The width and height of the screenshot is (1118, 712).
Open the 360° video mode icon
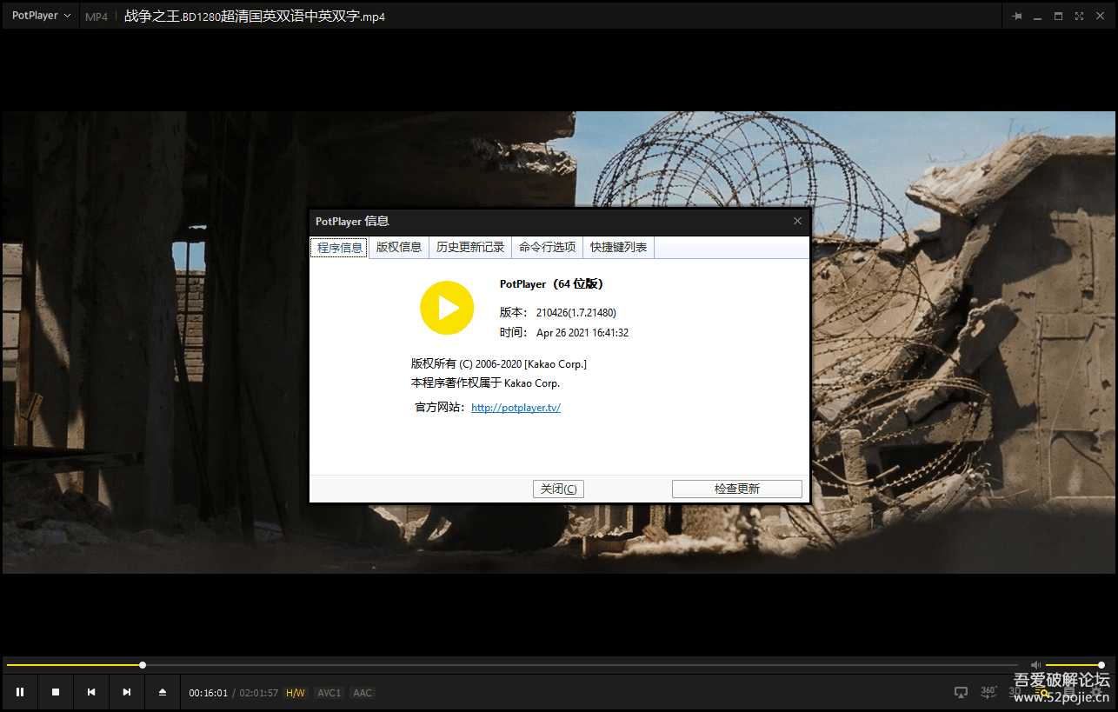pos(988,692)
